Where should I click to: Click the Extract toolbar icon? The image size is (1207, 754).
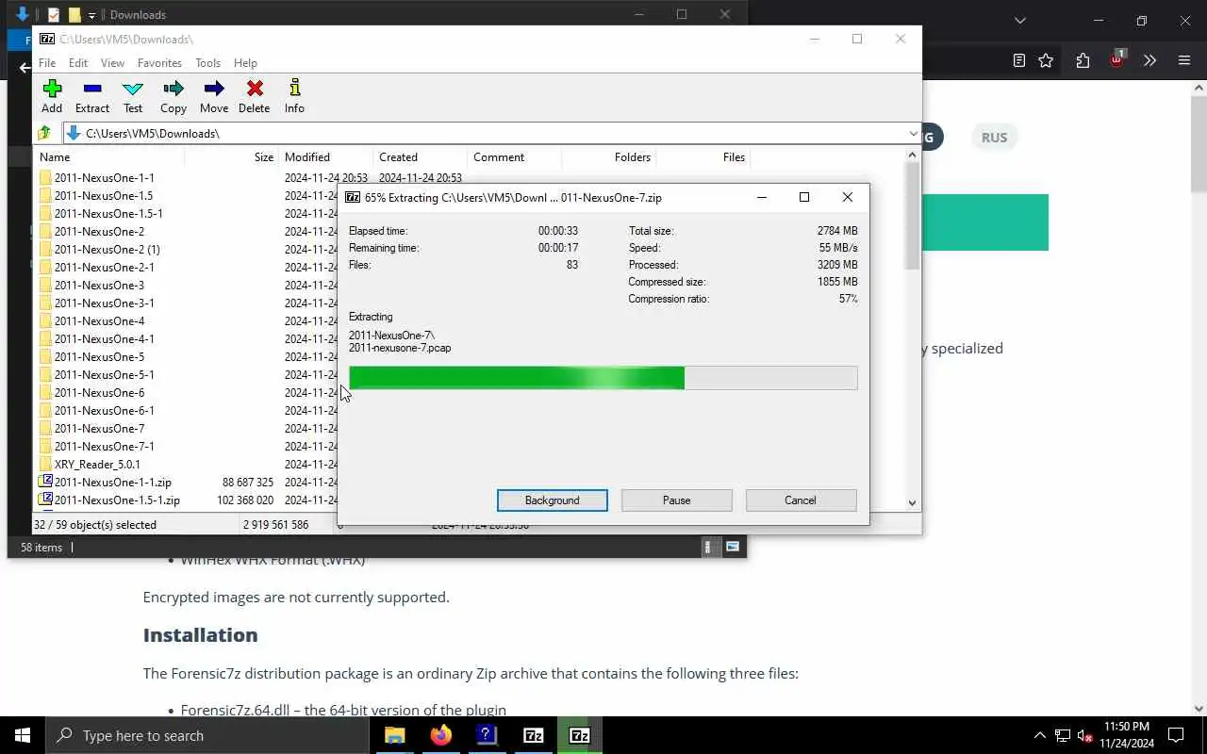(x=92, y=96)
